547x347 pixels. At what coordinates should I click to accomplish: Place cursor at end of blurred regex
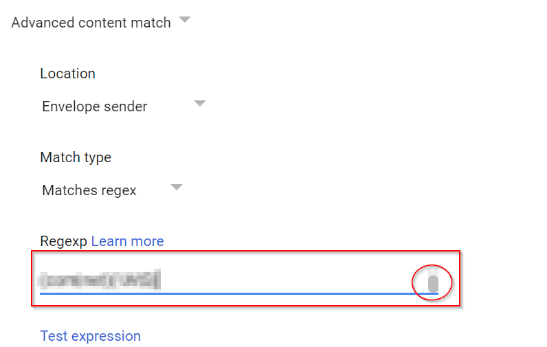pyautogui.click(x=159, y=280)
